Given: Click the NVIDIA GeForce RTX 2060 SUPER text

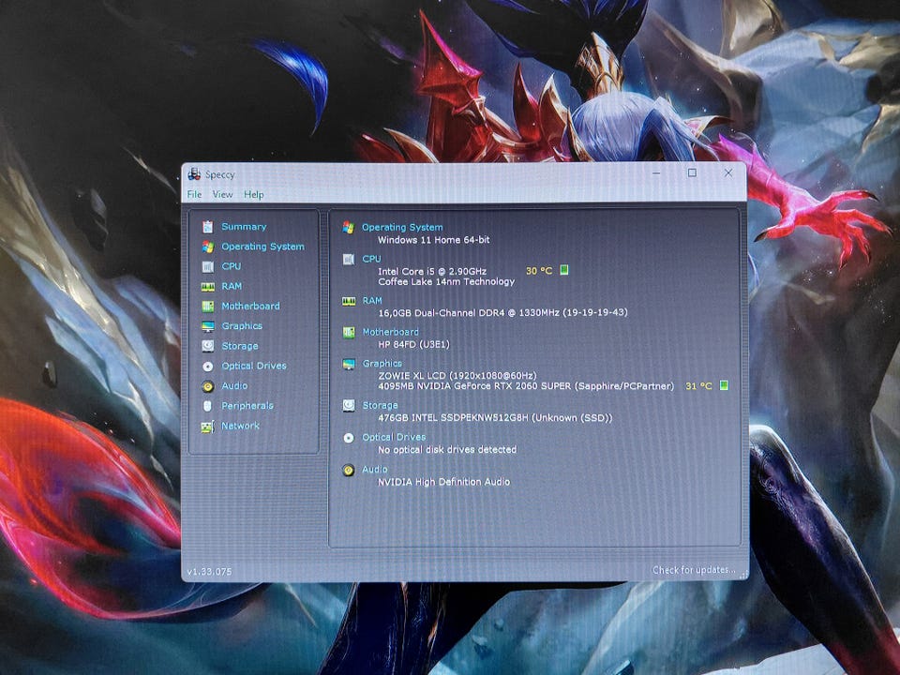Looking at the screenshot, I should click(526, 385).
